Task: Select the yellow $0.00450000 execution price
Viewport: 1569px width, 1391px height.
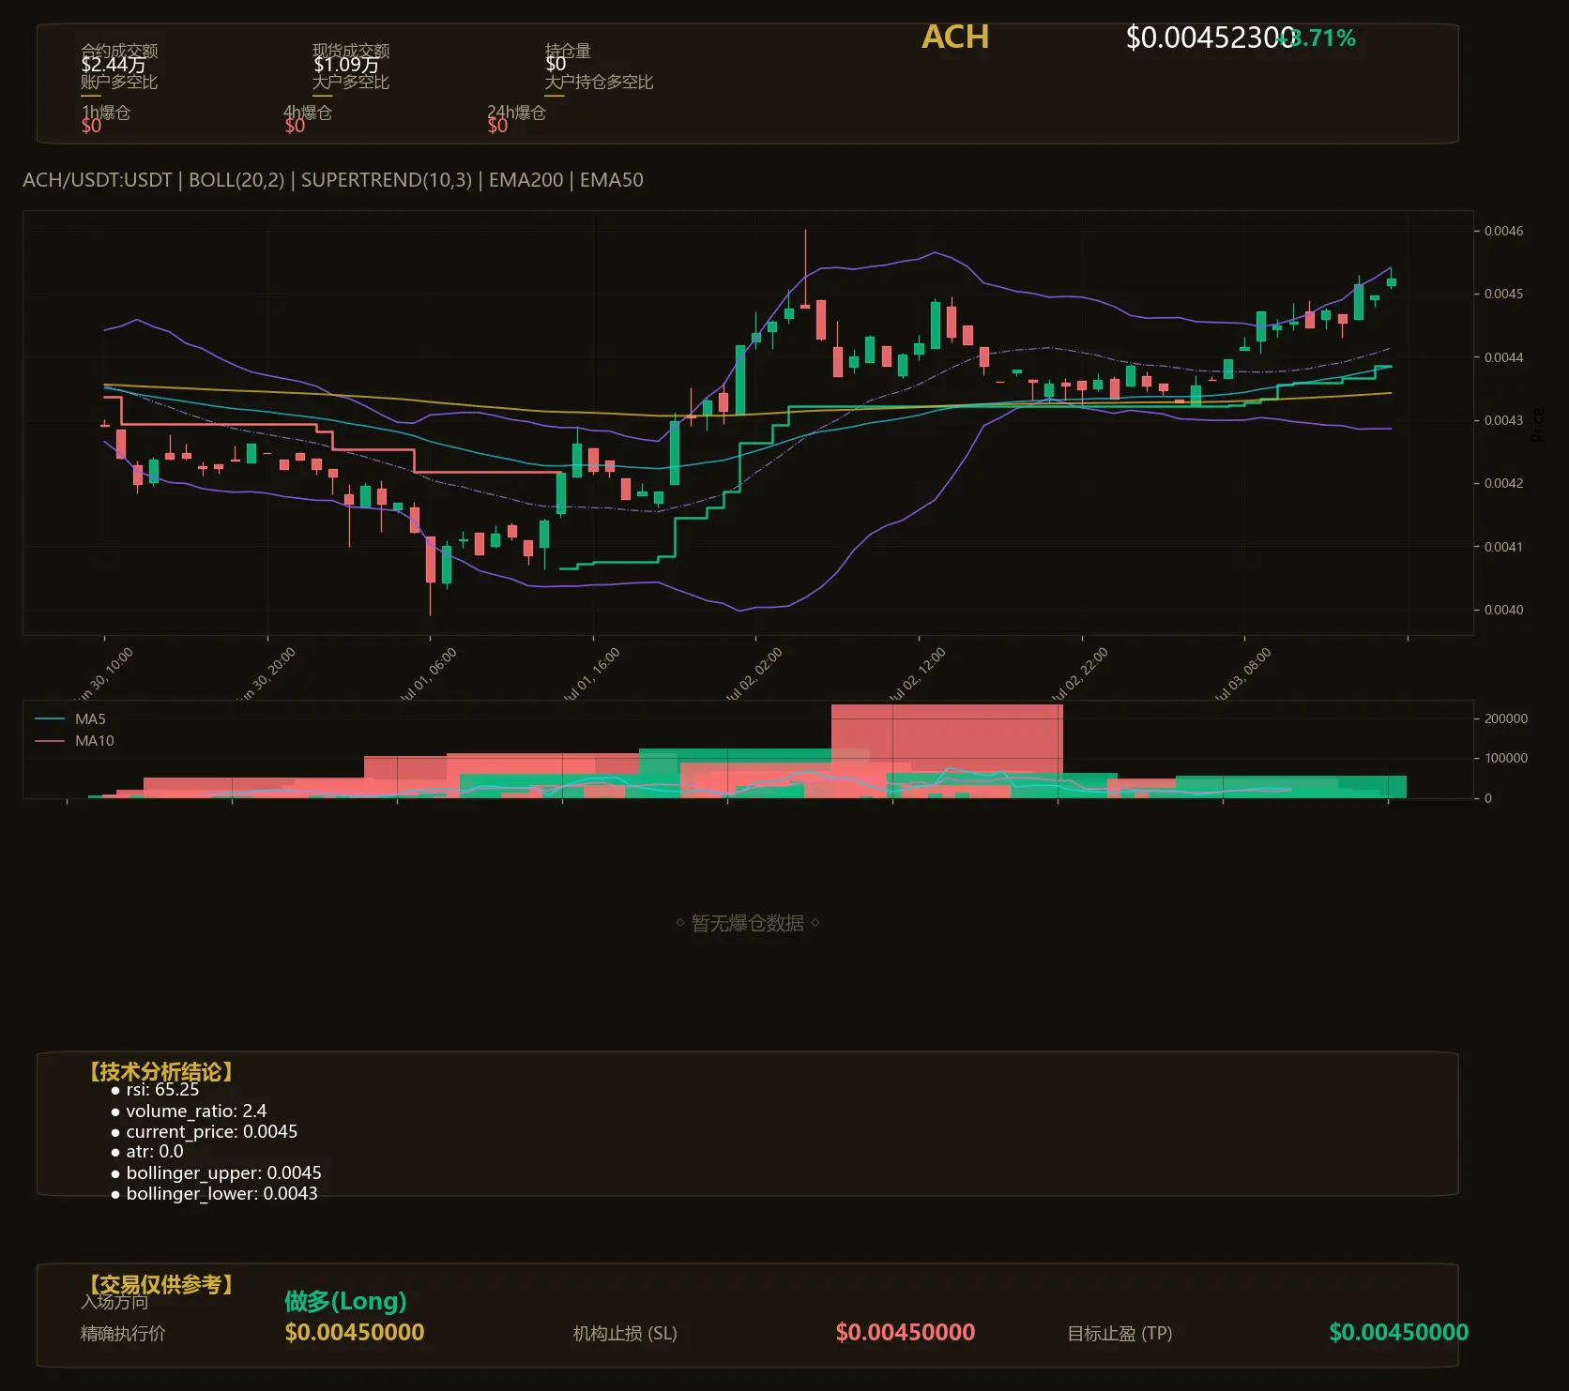Action: pos(355,1332)
